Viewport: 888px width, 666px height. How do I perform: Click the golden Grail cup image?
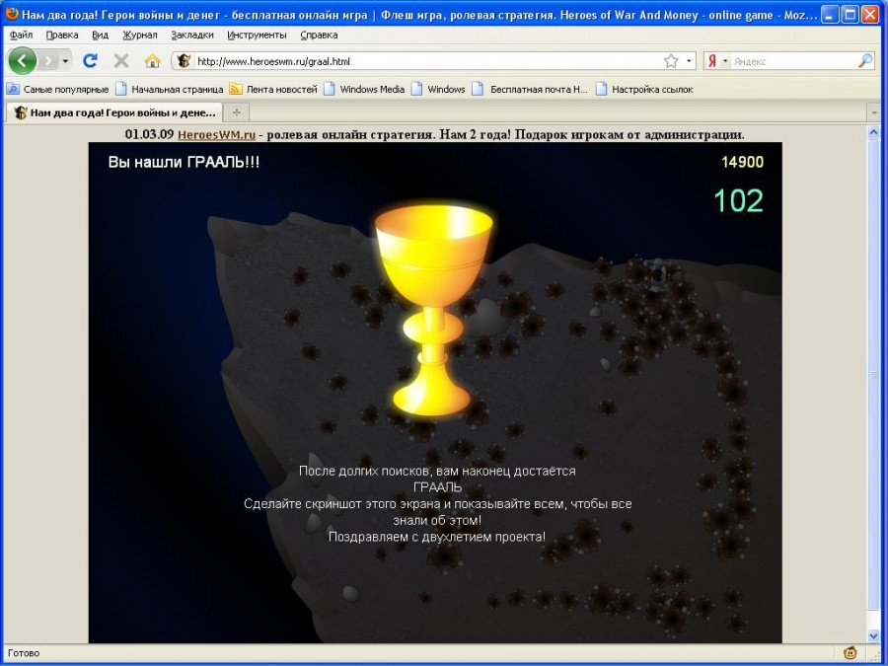pos(433,309)
